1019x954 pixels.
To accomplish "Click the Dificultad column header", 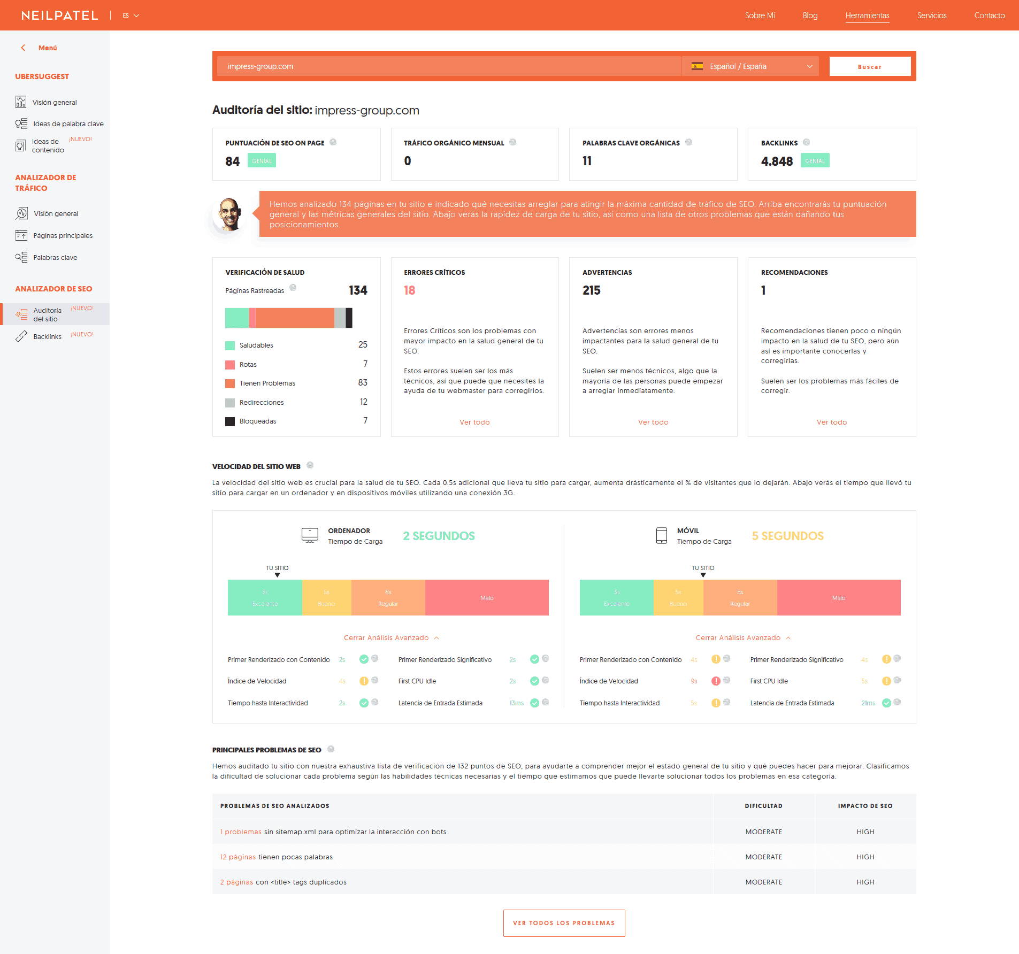I will (763, 806).
